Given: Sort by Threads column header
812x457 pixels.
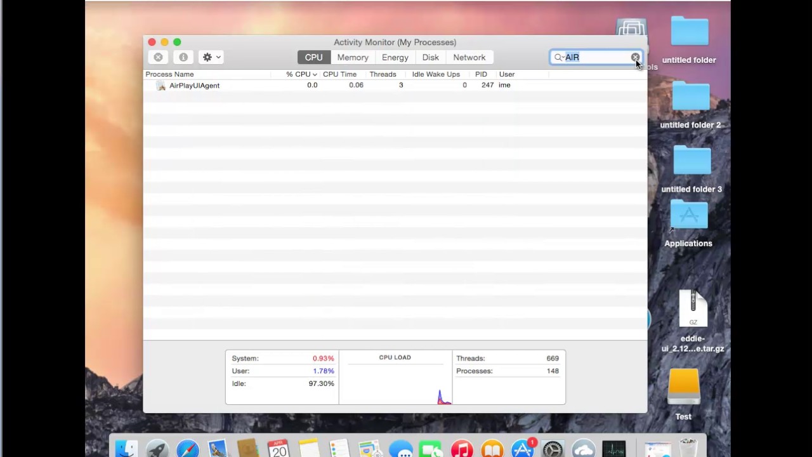Looking at the screenshot, I should [383, 74].
